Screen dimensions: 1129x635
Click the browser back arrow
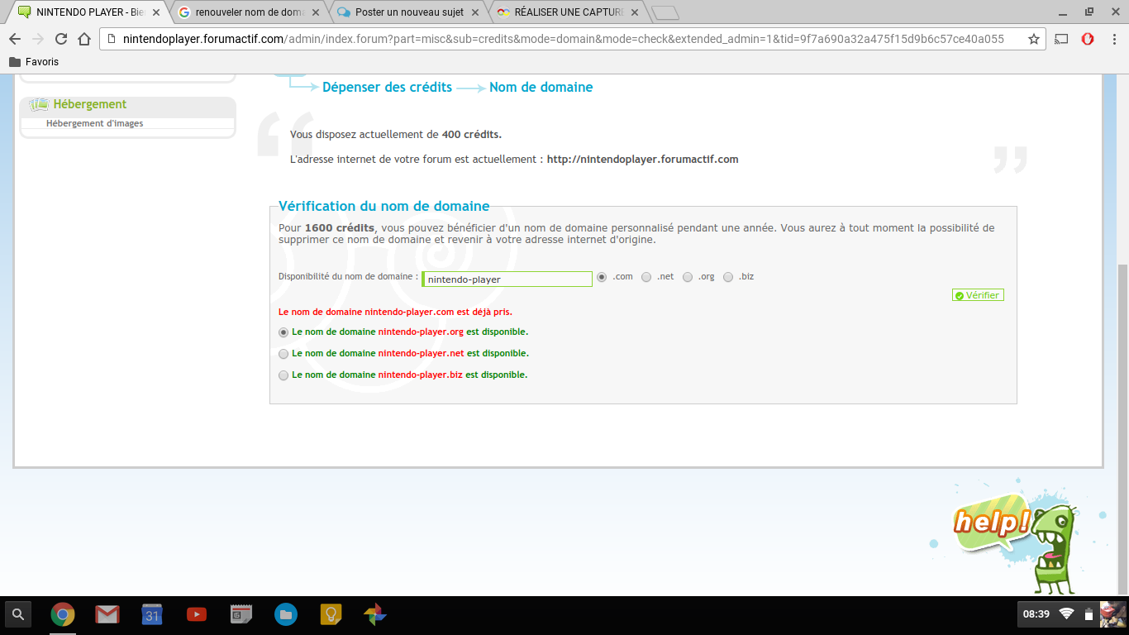[x=15, y=39]
